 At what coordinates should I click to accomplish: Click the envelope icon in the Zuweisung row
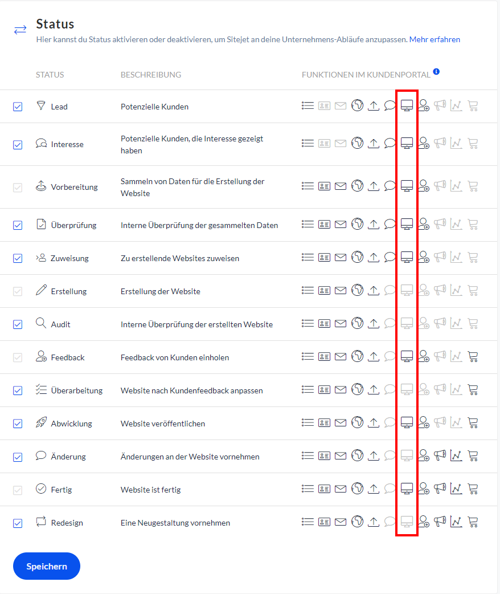click(x=341, y=257)
